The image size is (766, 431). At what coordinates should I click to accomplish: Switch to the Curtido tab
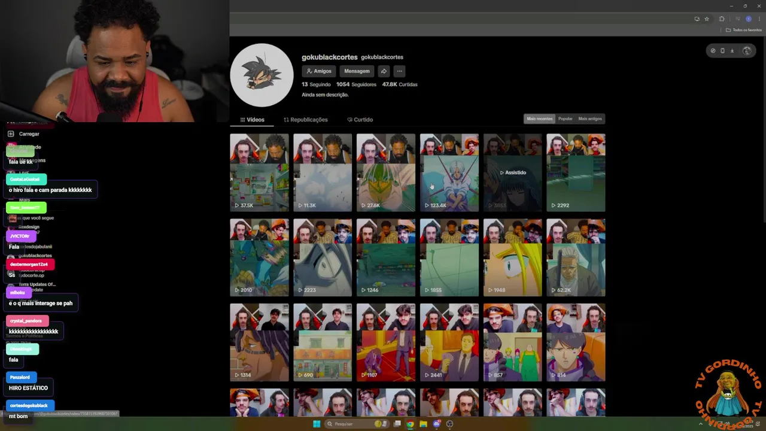pyautogui.click(x=360, y=120)
